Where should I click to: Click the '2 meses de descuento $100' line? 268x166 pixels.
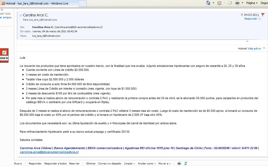pos(68,93)
